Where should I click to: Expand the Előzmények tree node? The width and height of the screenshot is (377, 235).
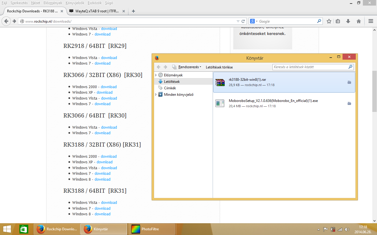pyautogui.click(x=156, y=75)
